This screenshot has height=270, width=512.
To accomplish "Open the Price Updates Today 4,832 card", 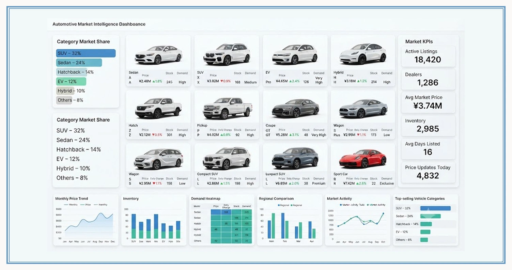I will [428, 172].
